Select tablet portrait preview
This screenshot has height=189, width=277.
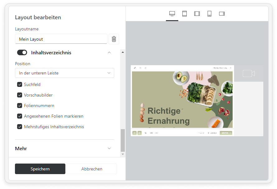(x=185, y=14)
